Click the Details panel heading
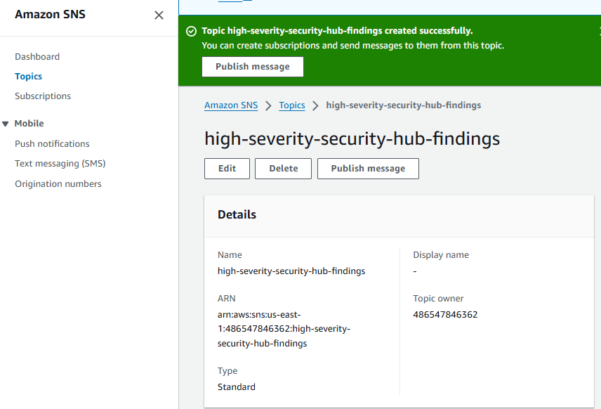 tap(237, 214)
